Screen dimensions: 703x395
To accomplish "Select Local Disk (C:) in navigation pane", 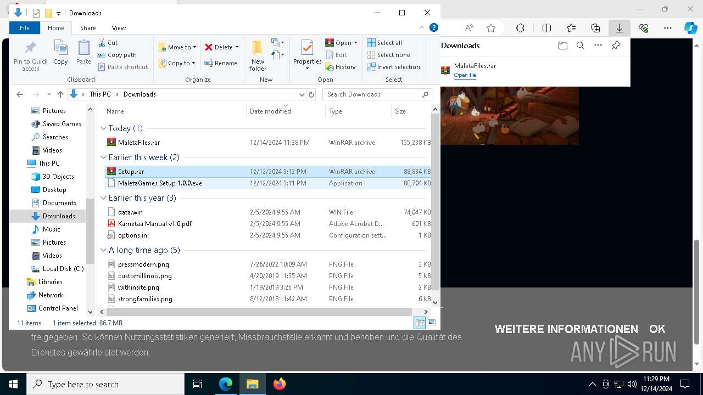I will (x=57, y=269).
